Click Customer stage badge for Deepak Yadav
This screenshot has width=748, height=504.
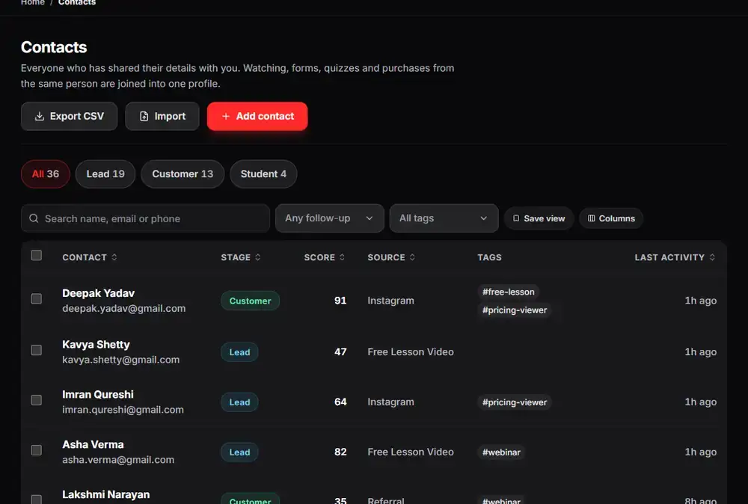point(250,301)
